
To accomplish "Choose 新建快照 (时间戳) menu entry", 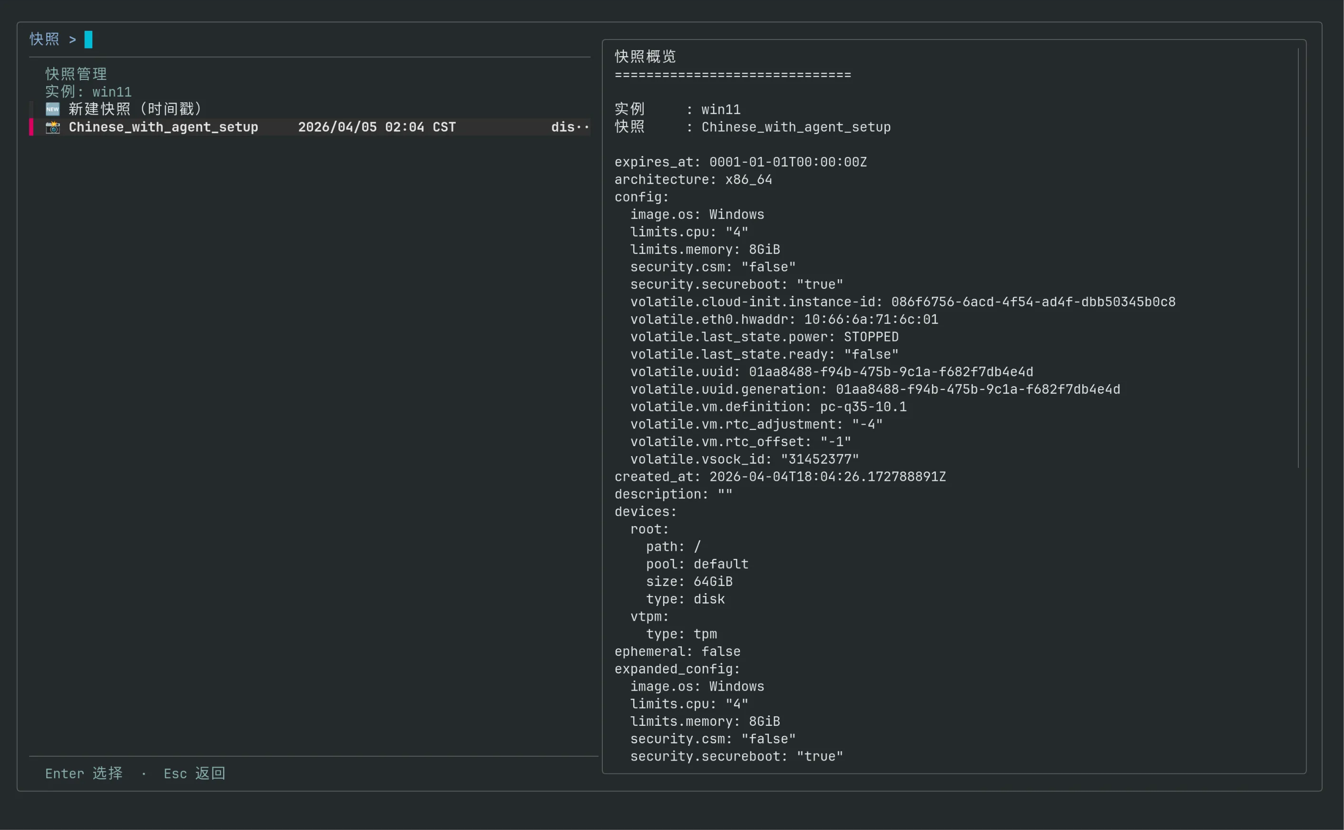I will tap(135, 109).
